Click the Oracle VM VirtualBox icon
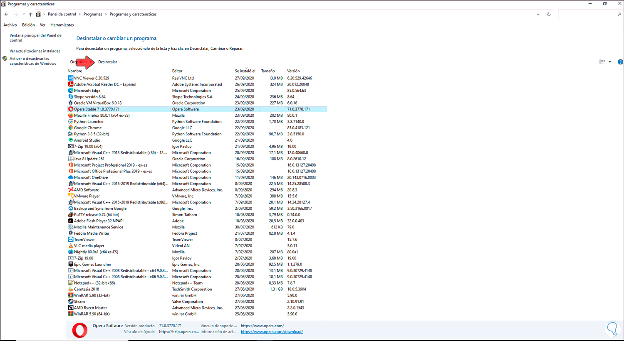Viewport: 624px width, 341px height. (71, 103)
